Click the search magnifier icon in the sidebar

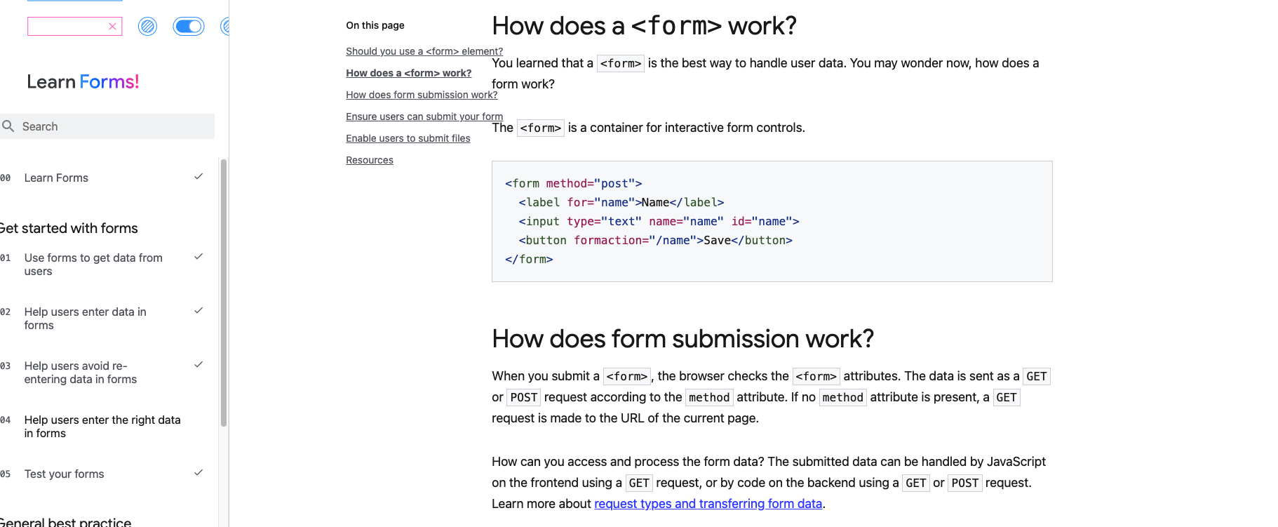click(x=9, y=126)
